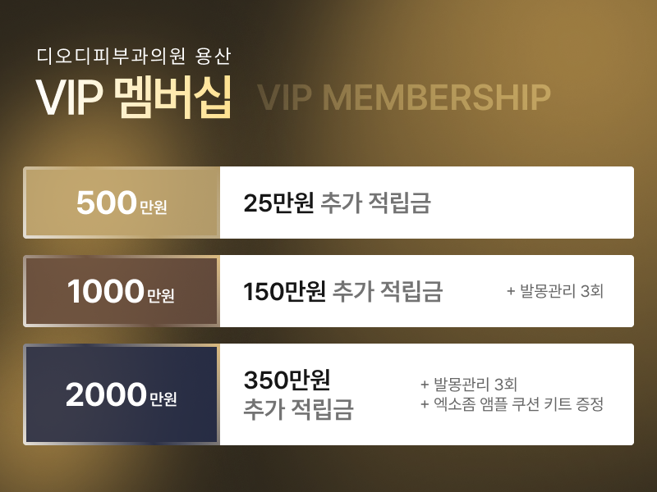Select the 2000 number in navy tier box

[x=105, y=395]
